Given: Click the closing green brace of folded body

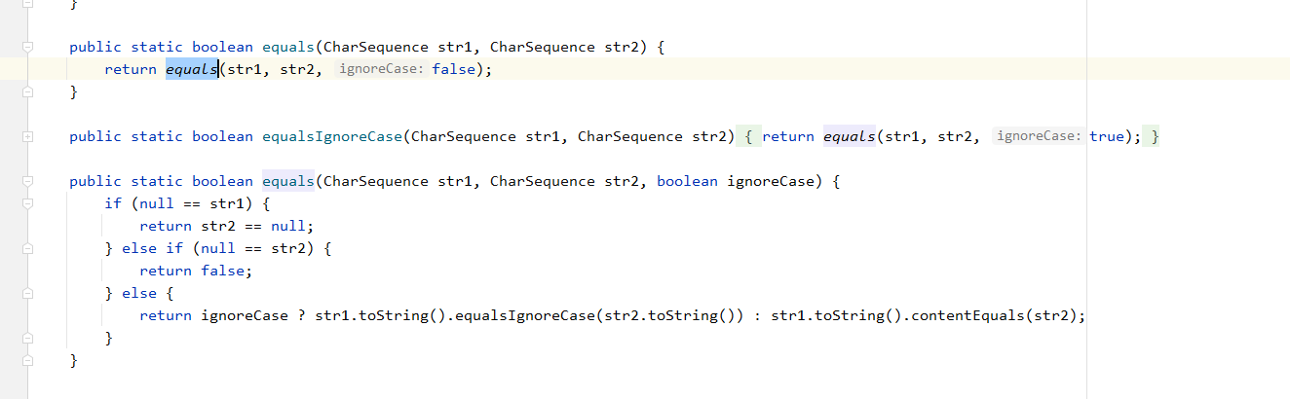Looking at the screenshot, I should point(1155,137).
